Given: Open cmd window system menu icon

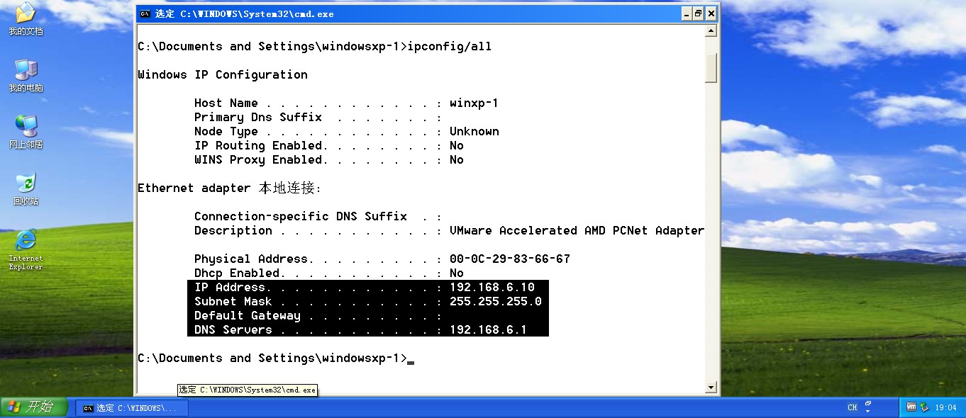Looking at the screenshot, I should pyautogui.click(x=145, y=13).
